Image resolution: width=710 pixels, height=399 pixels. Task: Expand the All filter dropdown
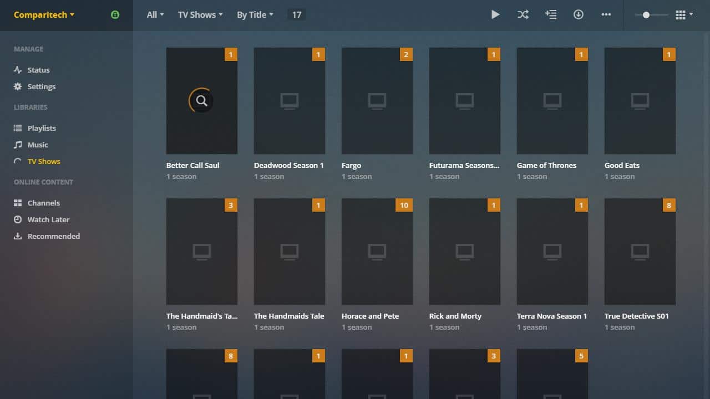tap(154, 14)
